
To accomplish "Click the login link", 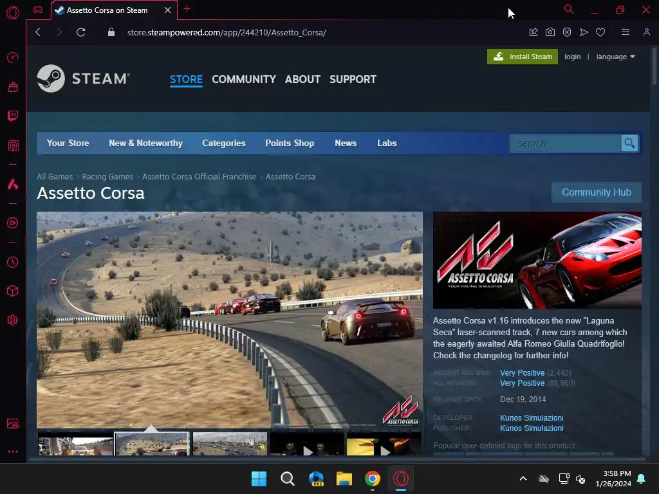I will [x=572, y=57].
